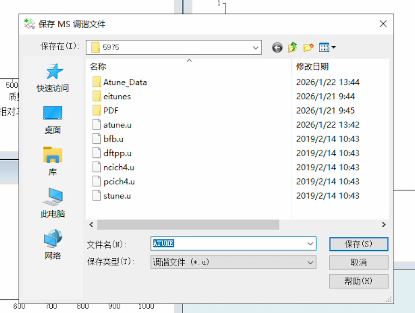Click the Cancel (取消) button
The height and width of the screenshot is (313, 415).
click(358, 263)
